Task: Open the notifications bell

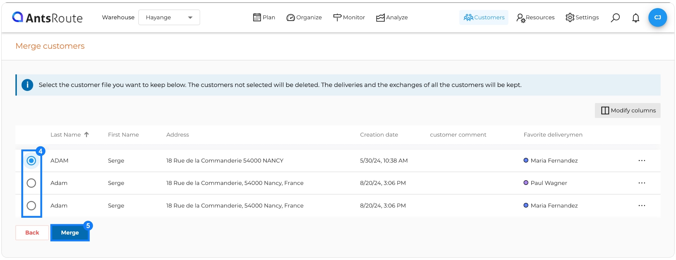Action: point(636,18)
